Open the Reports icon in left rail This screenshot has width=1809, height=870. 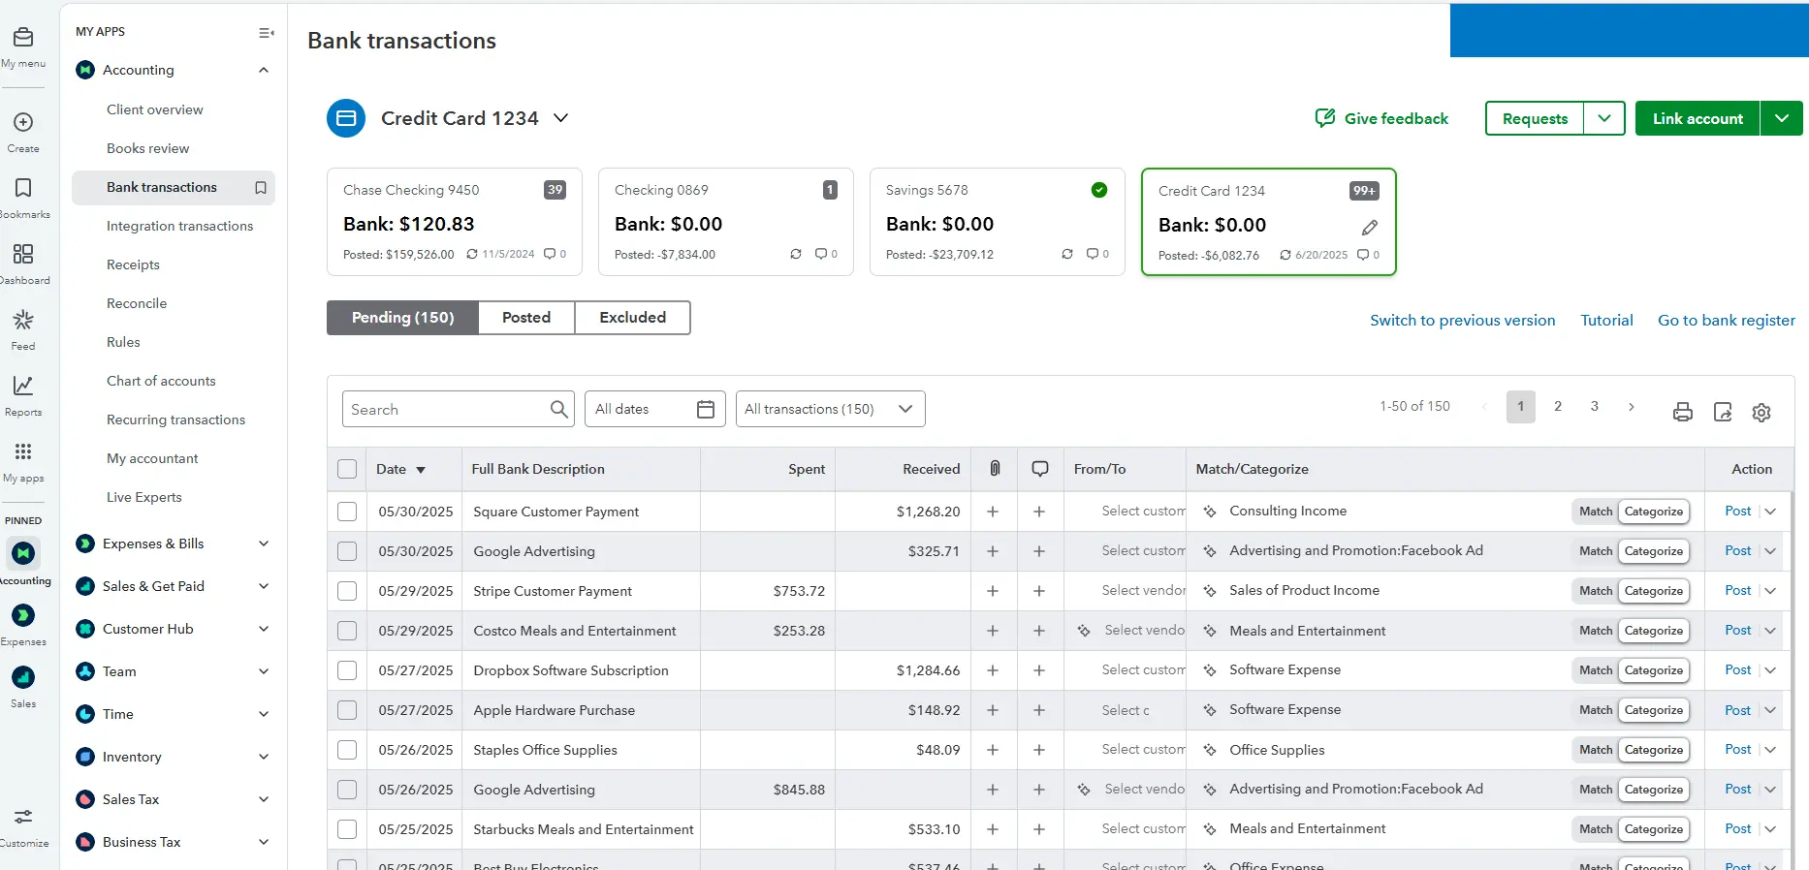23,386
